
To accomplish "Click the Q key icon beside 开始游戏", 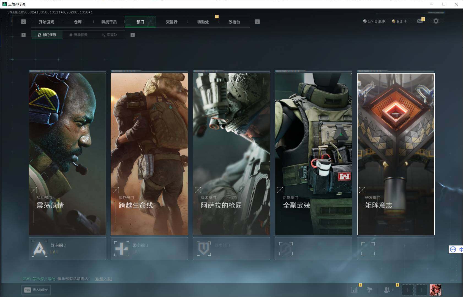I will (x=24, y=22).
